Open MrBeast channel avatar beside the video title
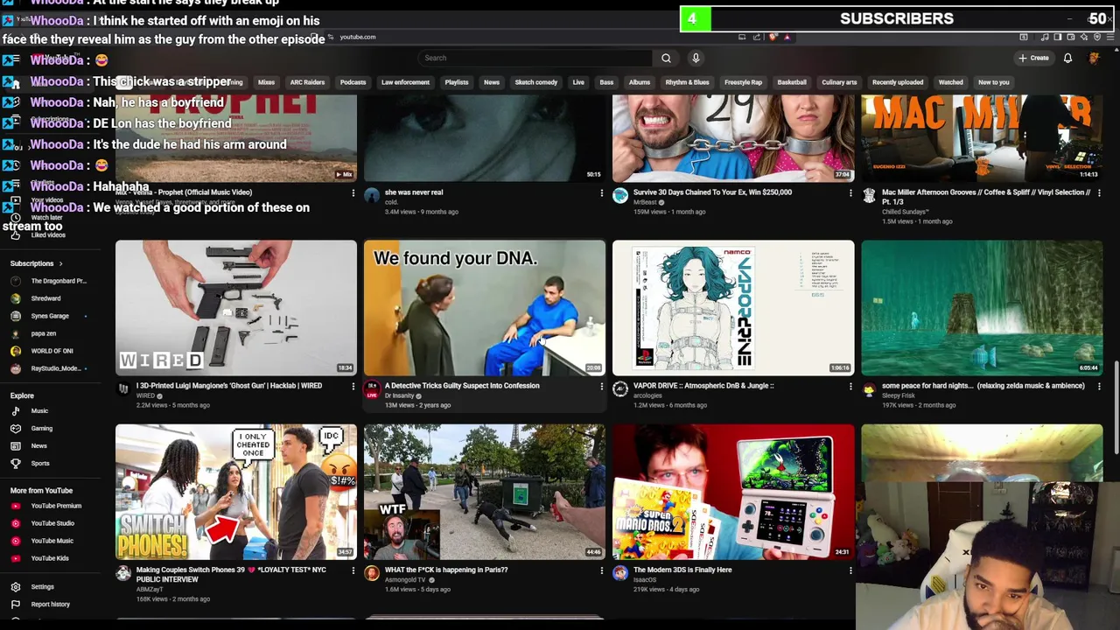The height and width of the screenshot is (630, 1120). [x=620, y=195]
